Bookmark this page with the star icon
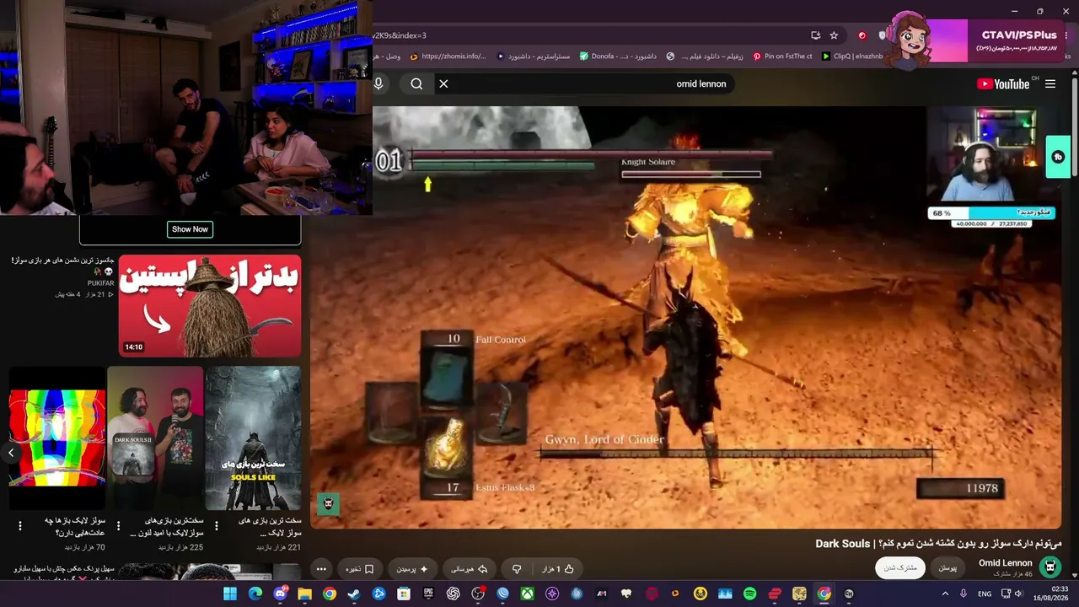1079x607 pixels. (834, 35)
